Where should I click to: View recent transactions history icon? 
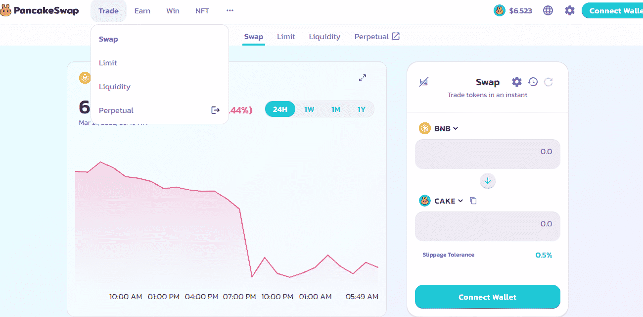533,82
